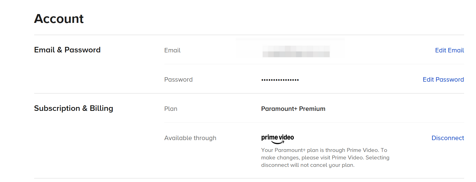476x182 pixels.
Task: Select the Email & Password section heading
Action: (67, 50)
